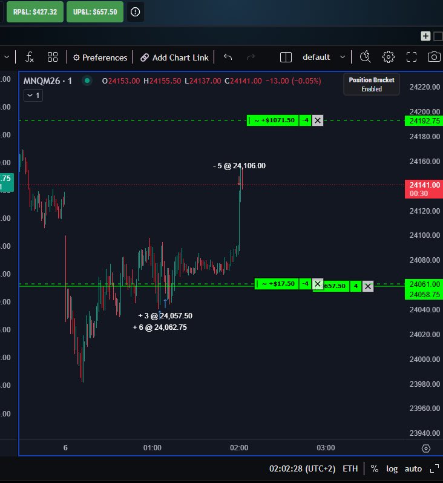Image resolution: width=443 pixels, height=483 pixels.
Task: Click the ETH session button
Action: [x=350, y=469]
